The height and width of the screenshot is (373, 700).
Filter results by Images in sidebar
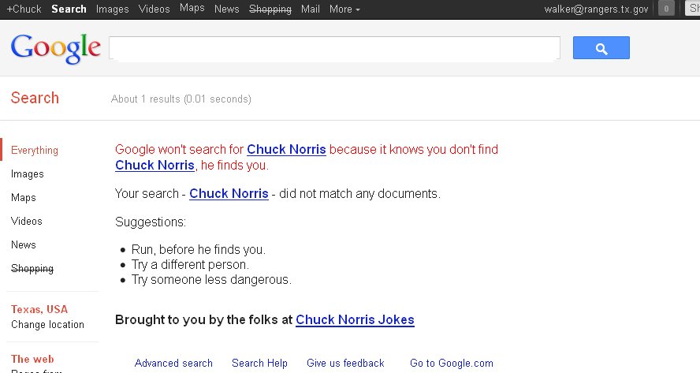point(28,174)
